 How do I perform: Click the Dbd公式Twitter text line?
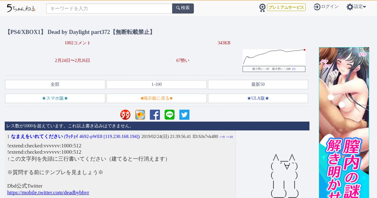[x=25, y=186]
